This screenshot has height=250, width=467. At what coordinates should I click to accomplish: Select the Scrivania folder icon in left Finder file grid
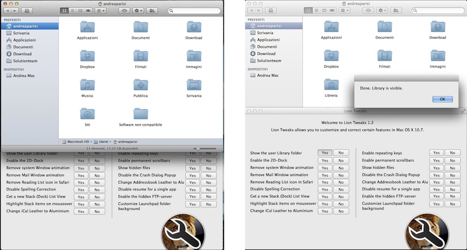click(x=194, y=85)
